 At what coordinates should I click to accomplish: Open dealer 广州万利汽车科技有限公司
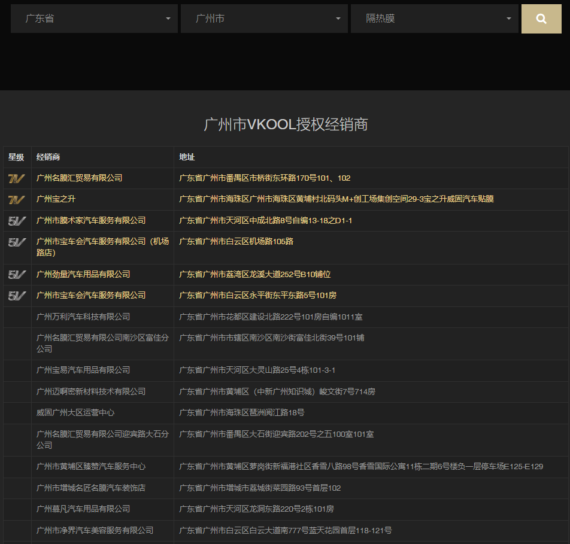tap(83, 317)
